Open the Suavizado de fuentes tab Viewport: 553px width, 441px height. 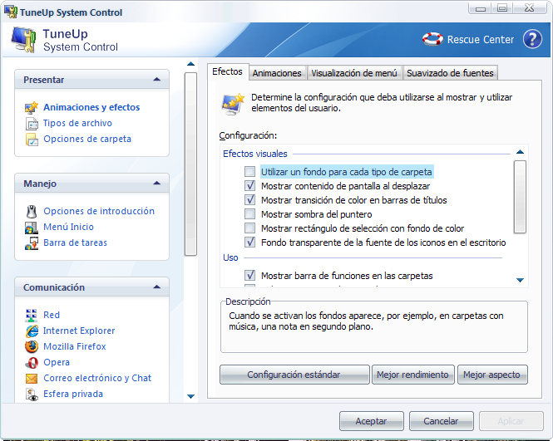point(450,73)
